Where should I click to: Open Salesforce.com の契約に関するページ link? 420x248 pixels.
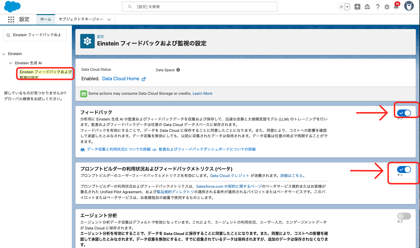(x=229, y=186)
